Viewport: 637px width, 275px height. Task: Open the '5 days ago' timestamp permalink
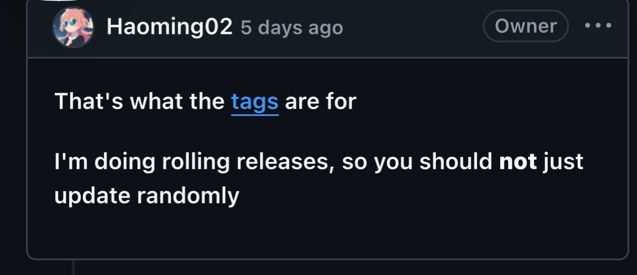[292, 27]
